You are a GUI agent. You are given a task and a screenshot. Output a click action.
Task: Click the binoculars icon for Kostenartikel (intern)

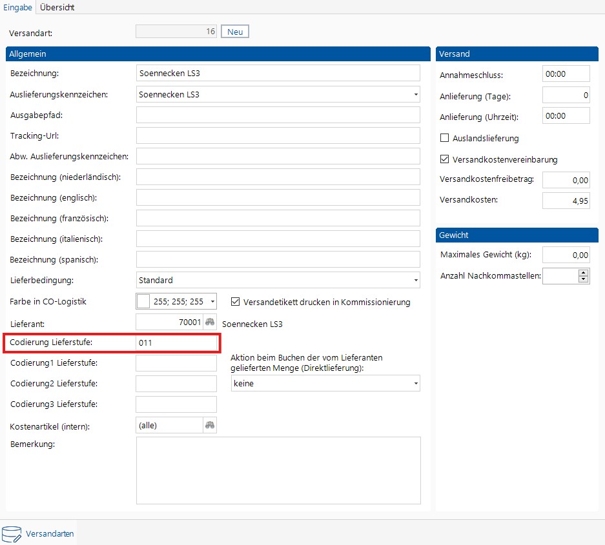coord(209,425)
